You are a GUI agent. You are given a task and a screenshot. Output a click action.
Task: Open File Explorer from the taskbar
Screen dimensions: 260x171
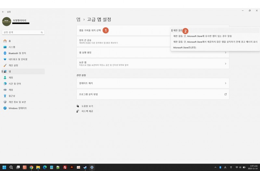pos(38,167)
